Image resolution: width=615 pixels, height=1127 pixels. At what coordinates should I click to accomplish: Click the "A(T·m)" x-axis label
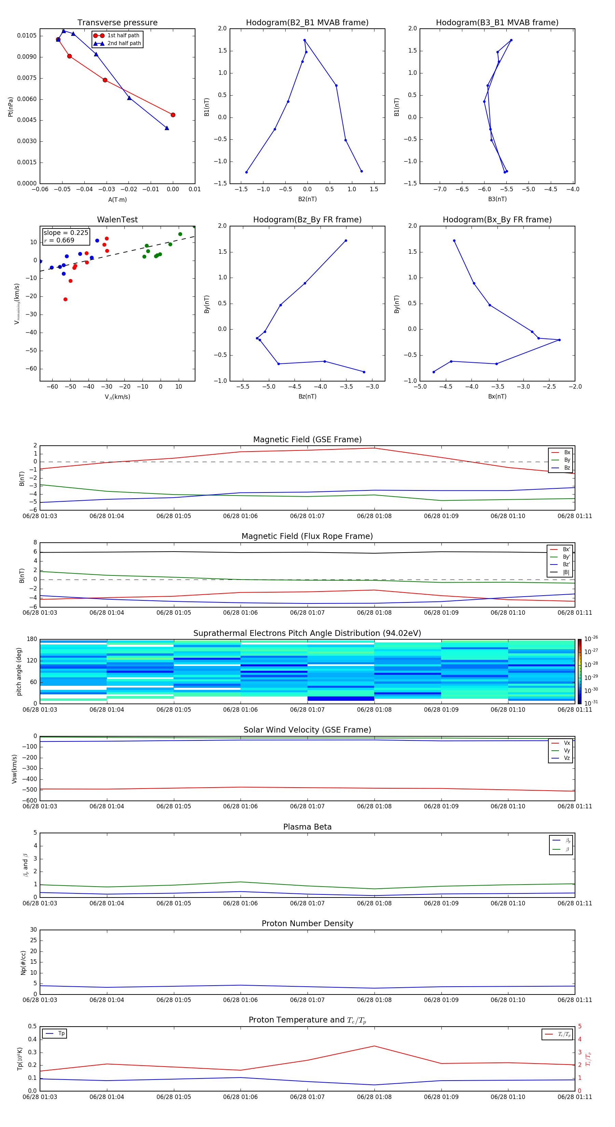pos(117,200)
